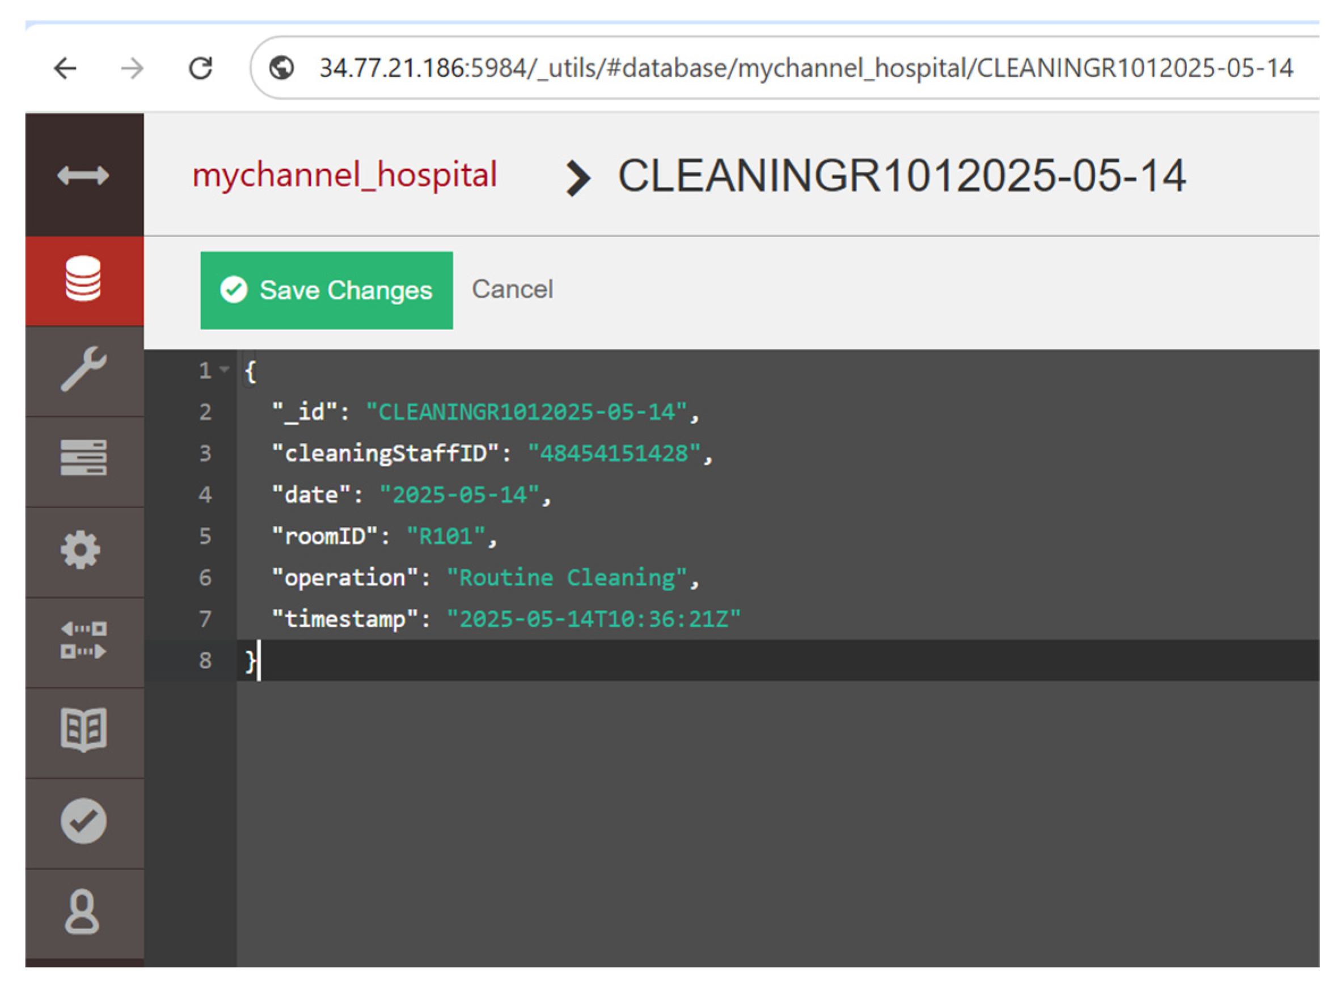Open the Replication arrows icon
Image resolution: width=1343 pixels, height=993 pixels.
tap(83, 641)
